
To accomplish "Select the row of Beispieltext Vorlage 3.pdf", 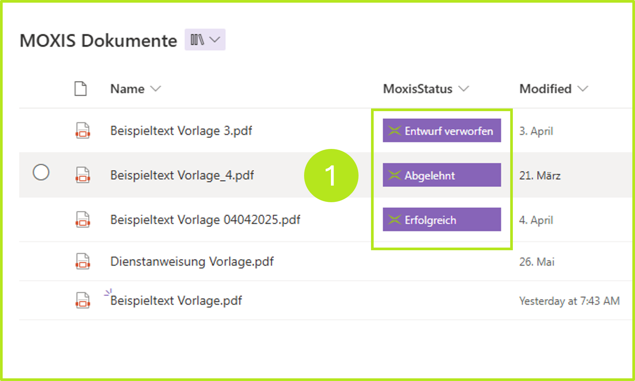I will (x=182, y=130).
